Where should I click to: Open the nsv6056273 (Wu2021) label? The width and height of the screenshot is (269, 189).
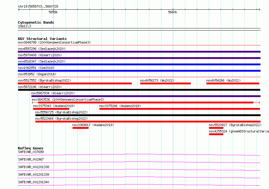point(157,80)
